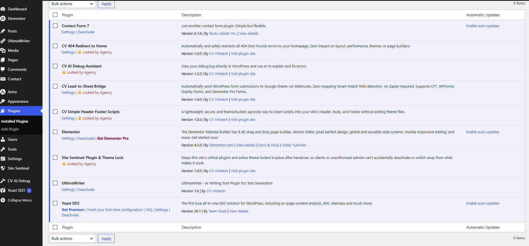Image resolution: width=529 pixels, height=246 pixels.
Task: Click the bottom Apply button
Action: point(106,238)
